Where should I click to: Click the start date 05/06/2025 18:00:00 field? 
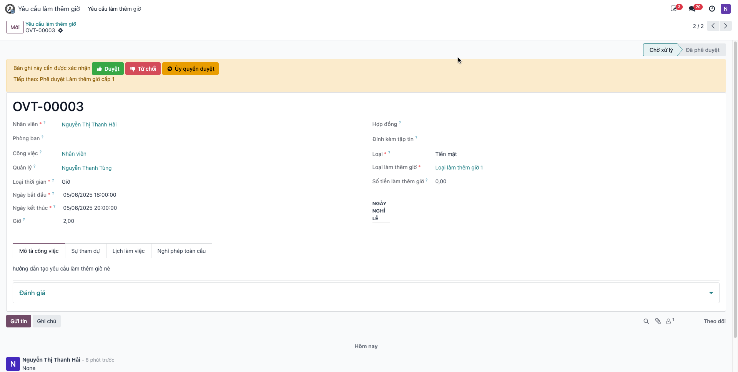tap(90, 195)
